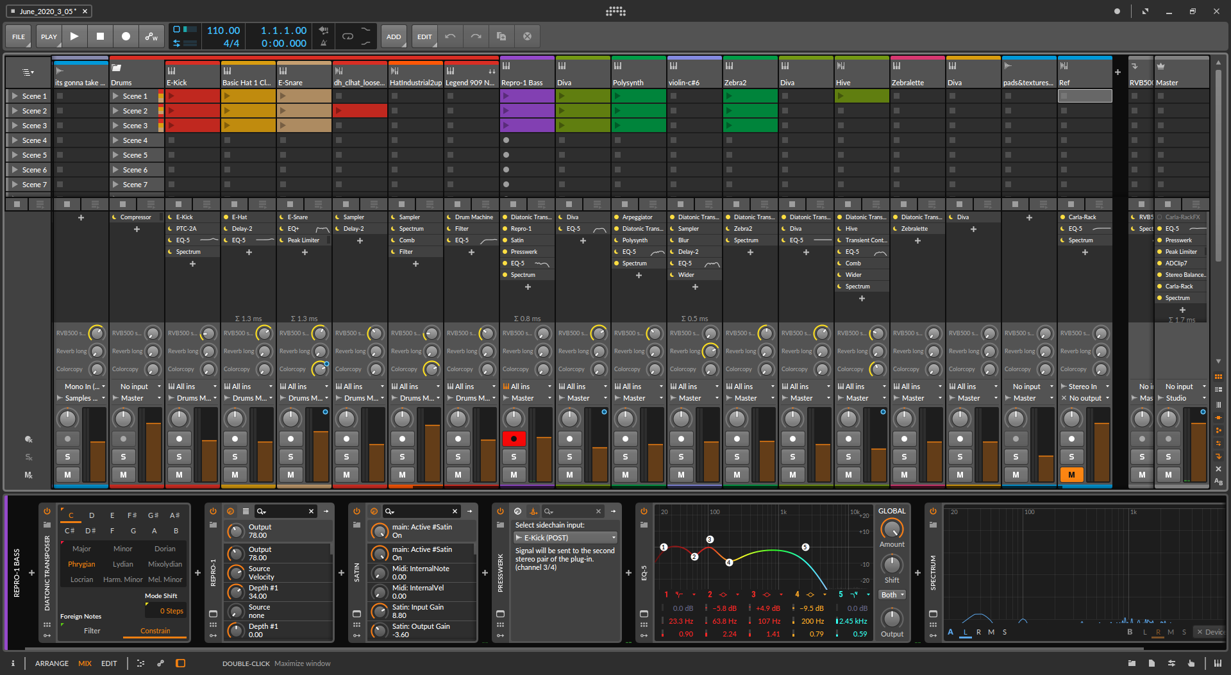Open the scene list view options menu
This screenshot has height=675, width=1231.
(28, 72)
